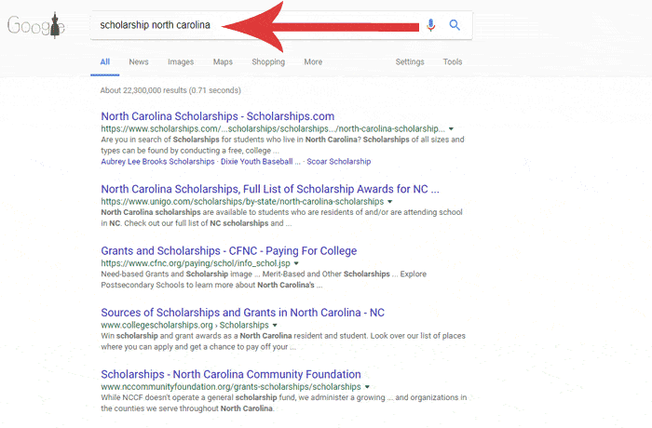Click the Google logo
652x428 pixels.
tap(35, 25)
